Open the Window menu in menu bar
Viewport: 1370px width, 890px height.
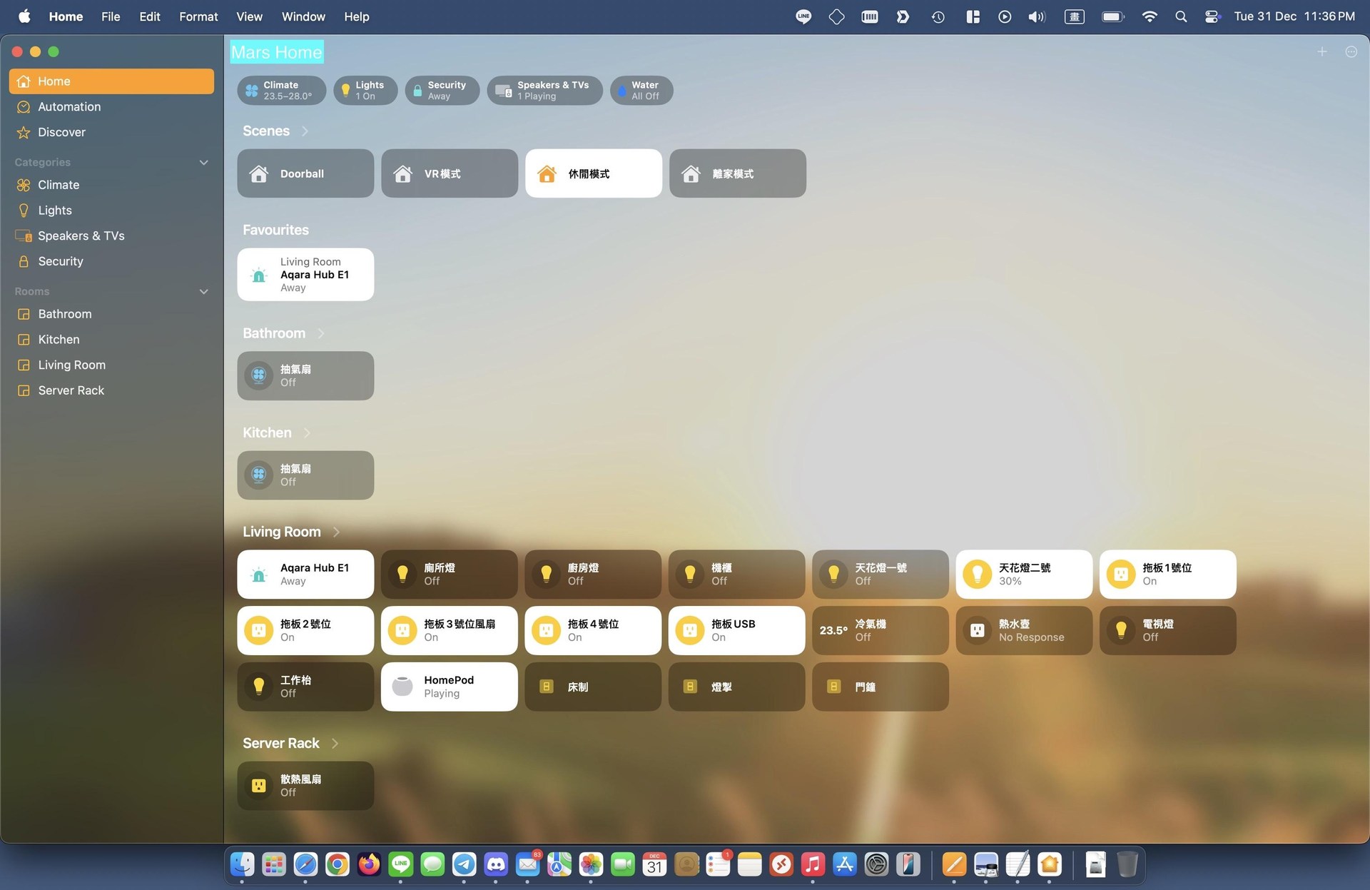(303, 16)
